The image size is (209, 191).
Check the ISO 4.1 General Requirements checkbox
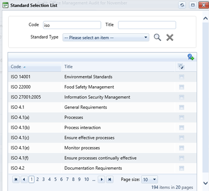pos(181,107)
